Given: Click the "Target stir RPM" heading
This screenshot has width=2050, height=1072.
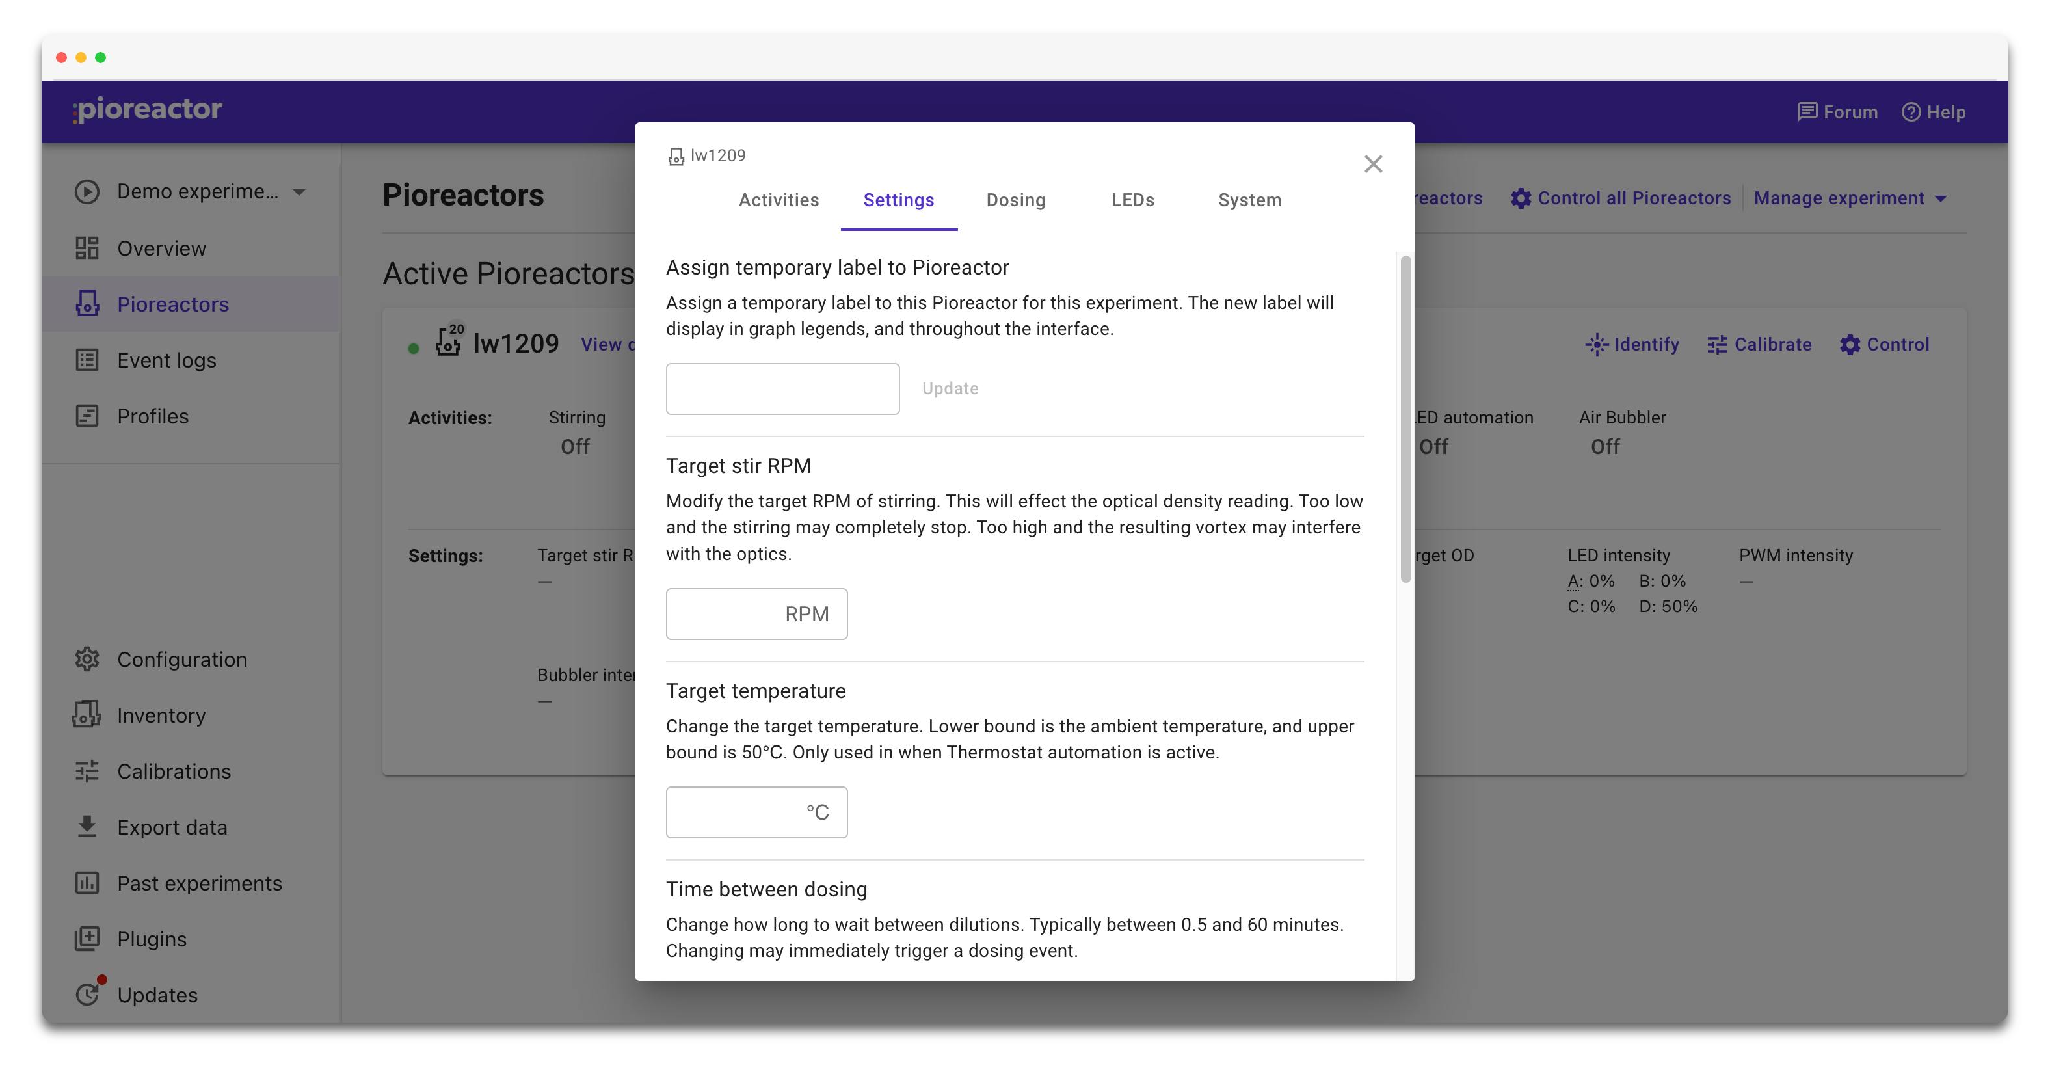Looking at the screenshot, I should coord(738,466).
